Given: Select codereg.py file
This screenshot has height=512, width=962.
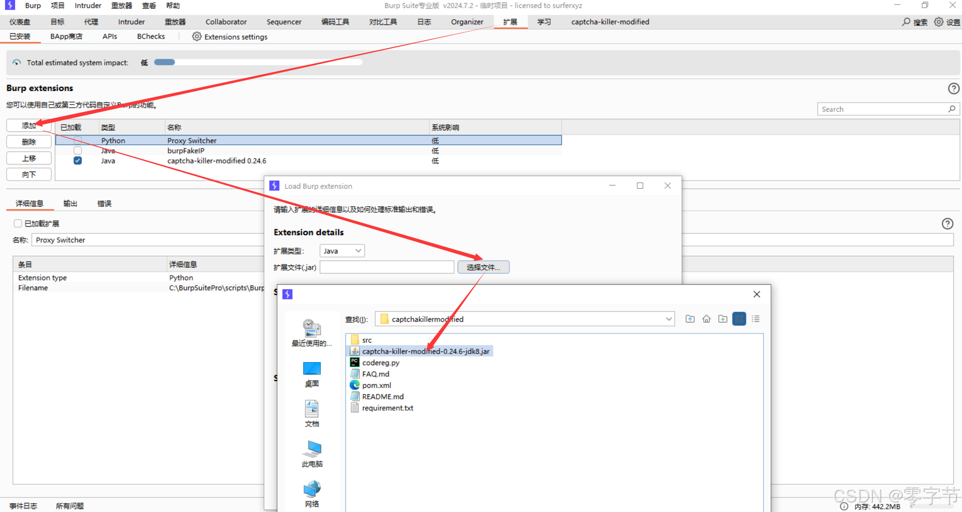Looking at the screenshot, I should coord(375,363).
